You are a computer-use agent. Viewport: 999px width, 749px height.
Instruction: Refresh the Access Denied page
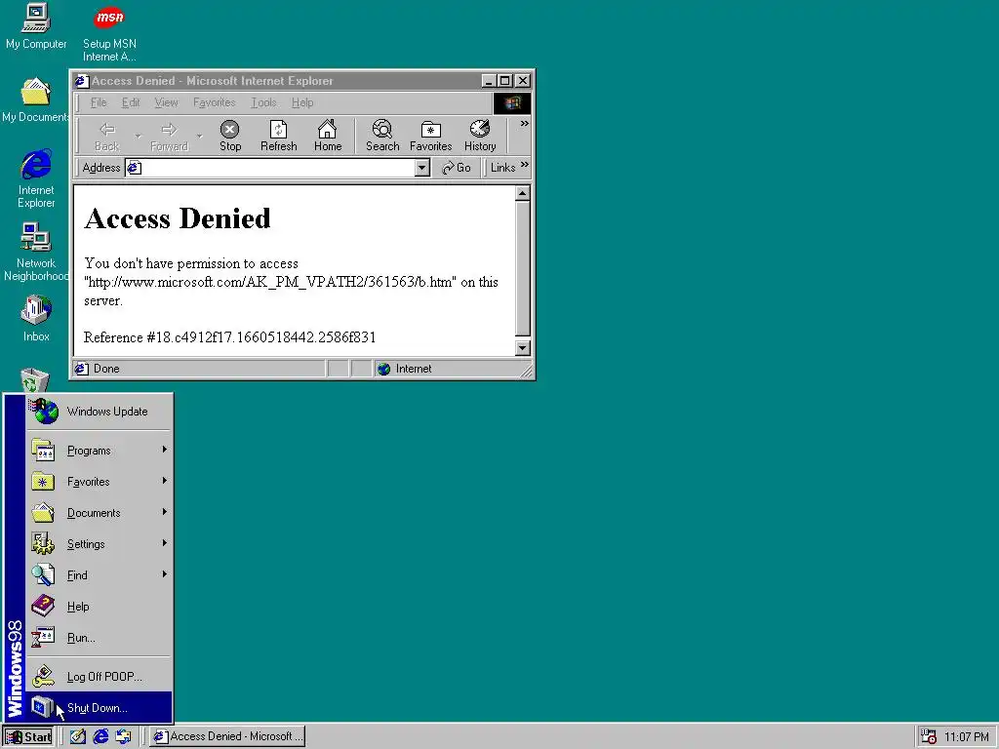278,137
